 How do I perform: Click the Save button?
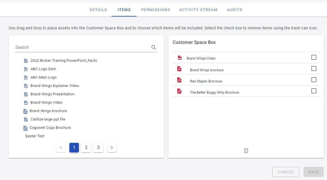coord(313,172)
